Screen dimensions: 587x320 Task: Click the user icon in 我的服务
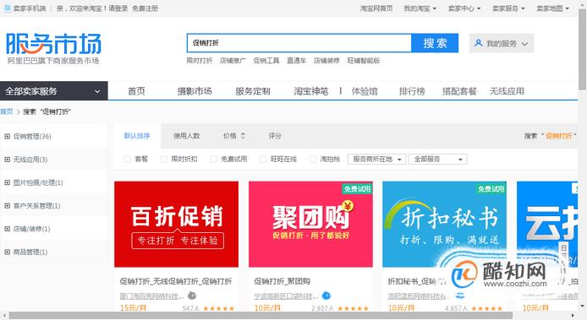478,43
